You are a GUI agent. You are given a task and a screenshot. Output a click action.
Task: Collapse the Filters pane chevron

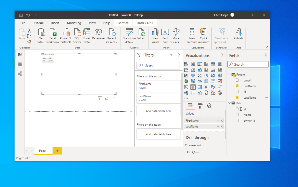click(x=179, y=55)
